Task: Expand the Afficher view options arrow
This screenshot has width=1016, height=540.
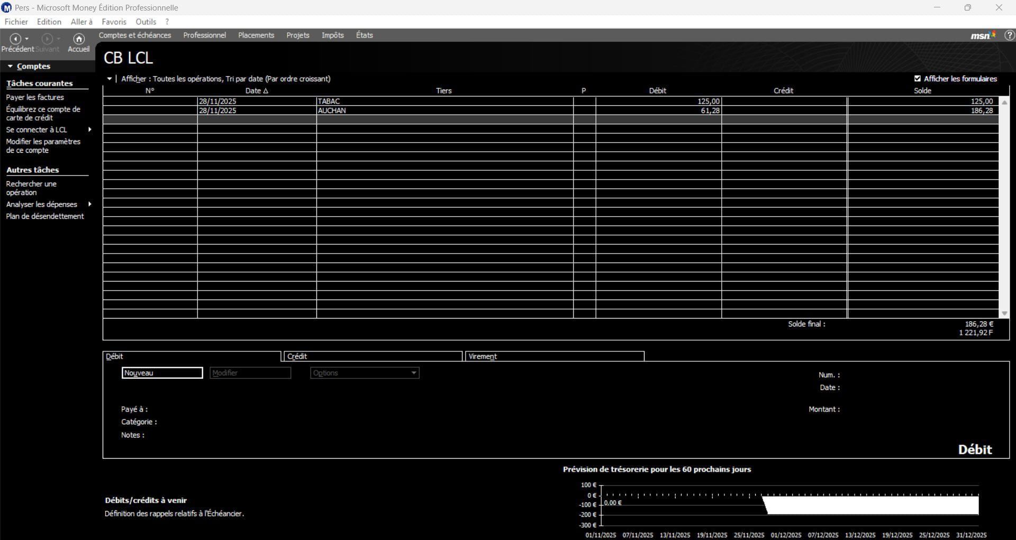Action: click(x=110, y=79)
